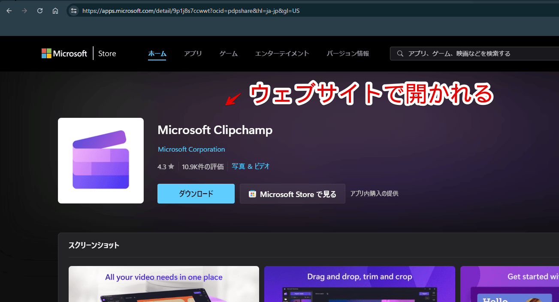Click the browser forward arrow
The width and height of the screenshot is (559, 302).
(x=24, y=11)
